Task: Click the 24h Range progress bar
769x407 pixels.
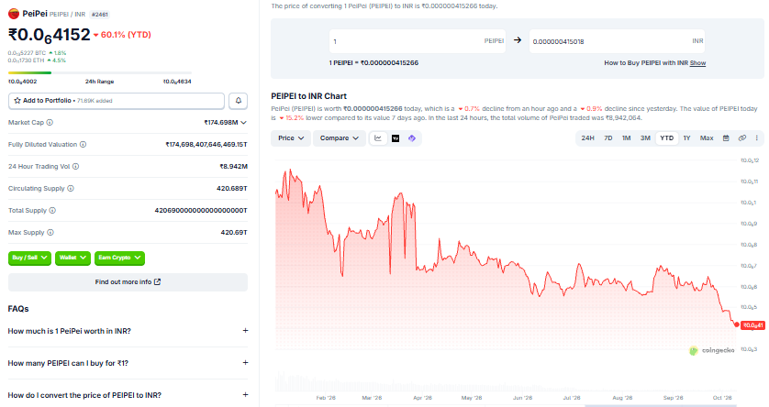Action: [99, 73]
